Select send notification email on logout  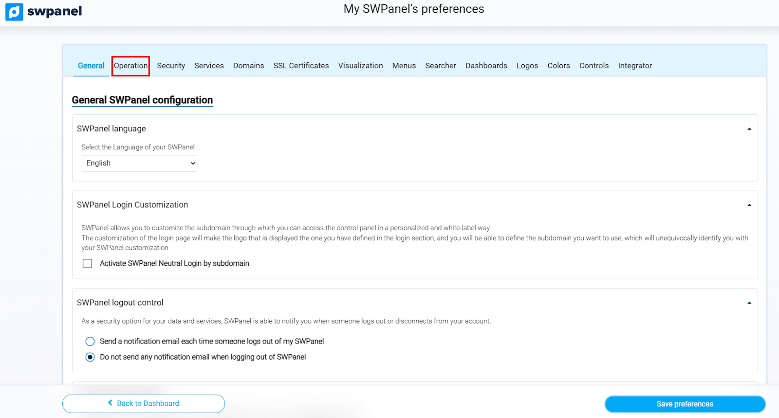click(90, 342)
